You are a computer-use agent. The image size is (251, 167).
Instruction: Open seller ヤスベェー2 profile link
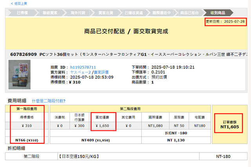click(x=80, y=72)
